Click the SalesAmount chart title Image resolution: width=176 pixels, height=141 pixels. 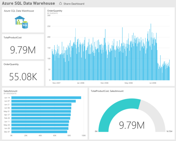tap(11, 91)
